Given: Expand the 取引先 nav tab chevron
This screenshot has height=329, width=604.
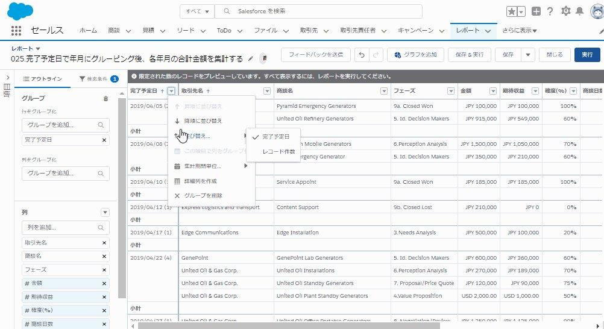Looking at the screenshot, I should pyautogui.click(x=326, y=31).
